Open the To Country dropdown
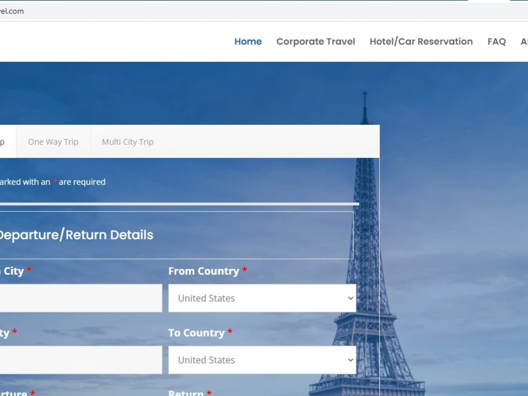Image resolution: width=528 pixels, height=396 pixels. 262,360
